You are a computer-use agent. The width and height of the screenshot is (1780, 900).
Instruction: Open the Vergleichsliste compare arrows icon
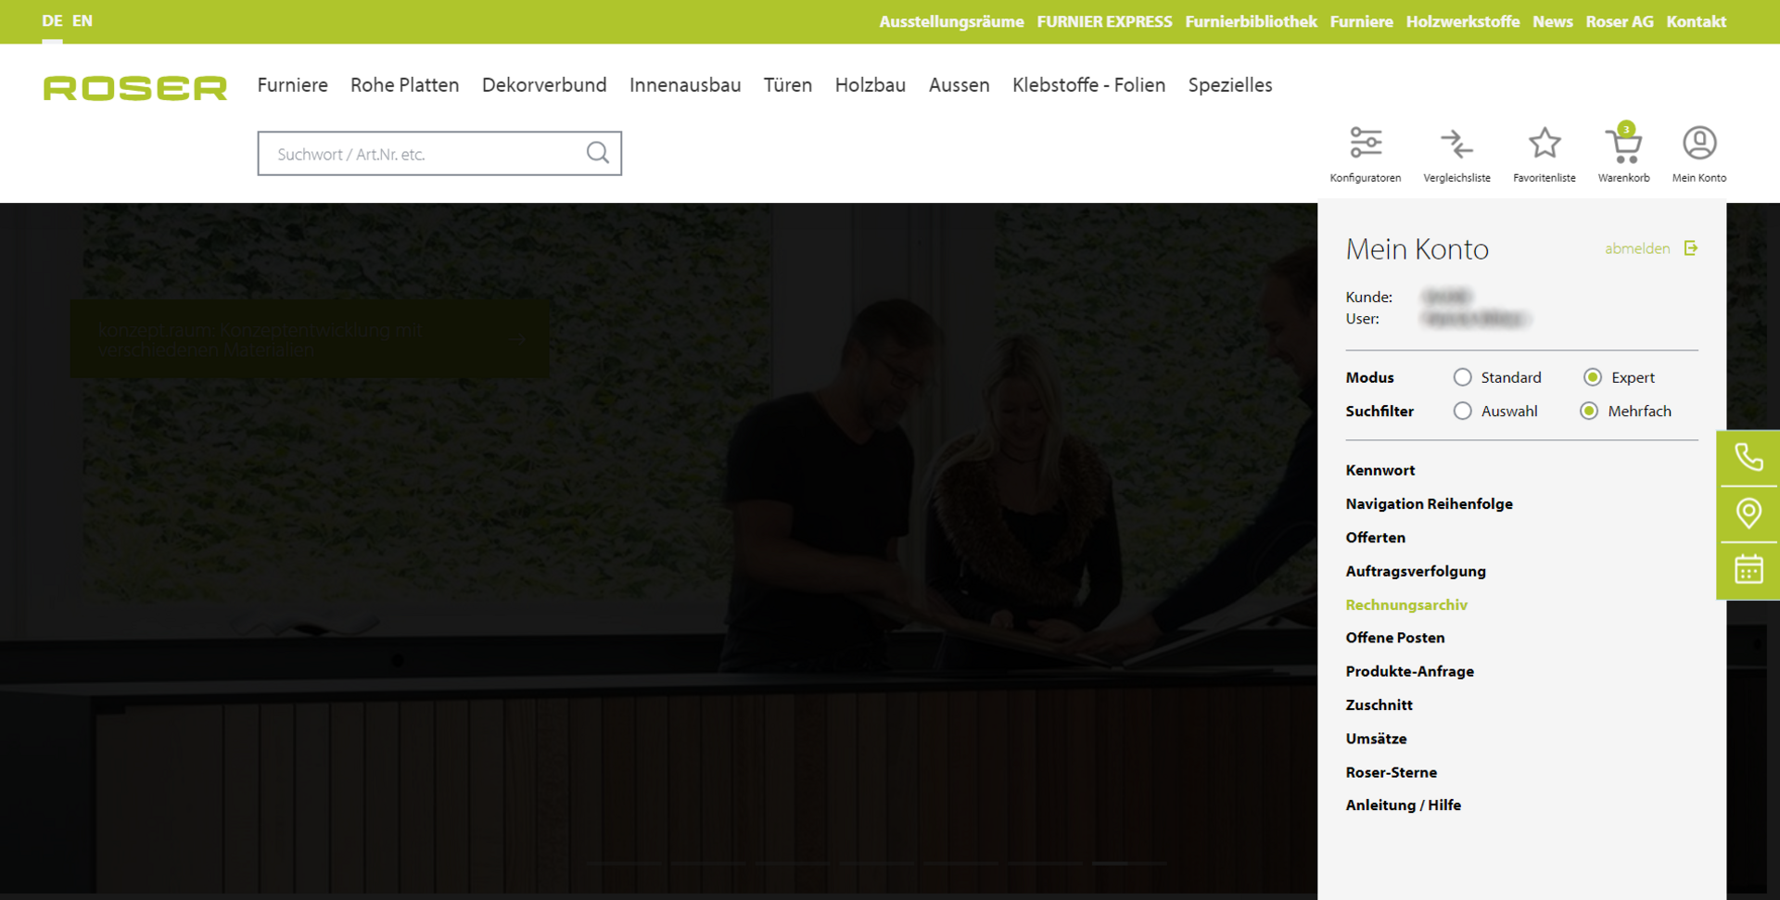1456,144
